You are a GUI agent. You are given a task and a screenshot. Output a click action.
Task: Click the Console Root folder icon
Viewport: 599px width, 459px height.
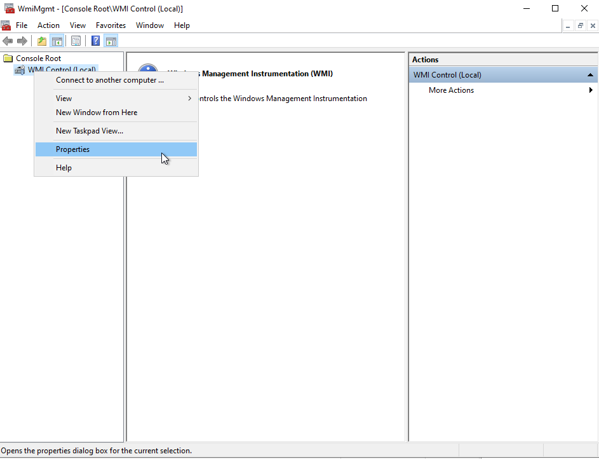click(x=8, y=58)
